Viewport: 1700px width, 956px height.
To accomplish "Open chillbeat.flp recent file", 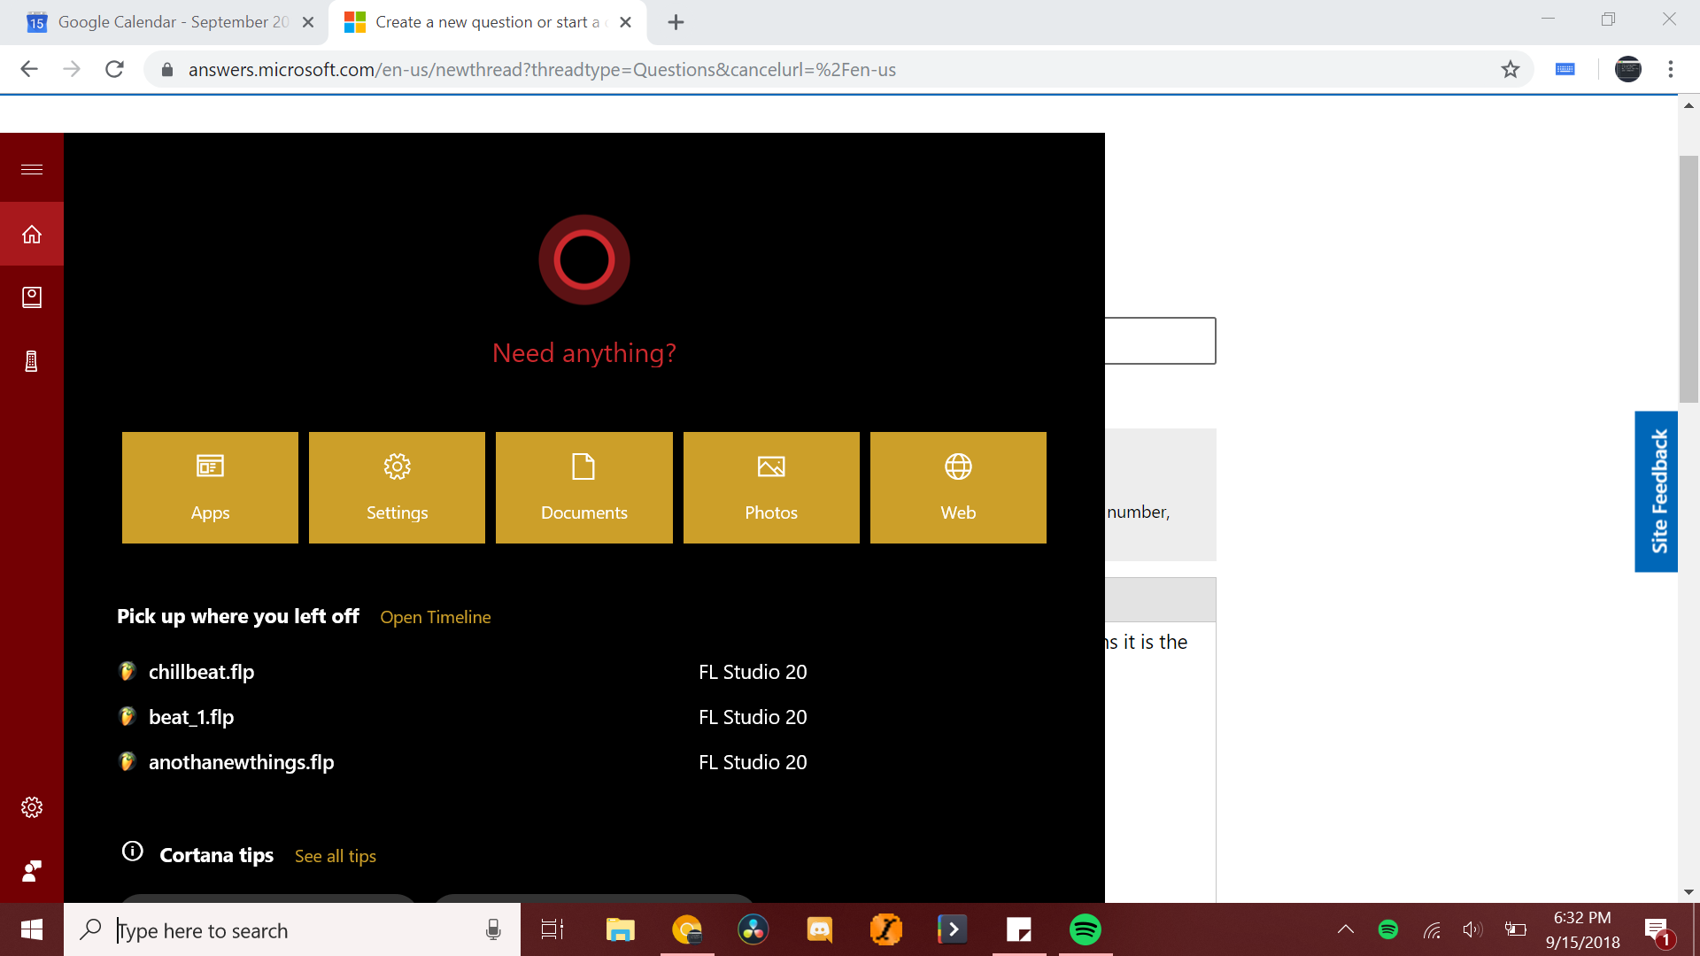I will pos(201,672).
